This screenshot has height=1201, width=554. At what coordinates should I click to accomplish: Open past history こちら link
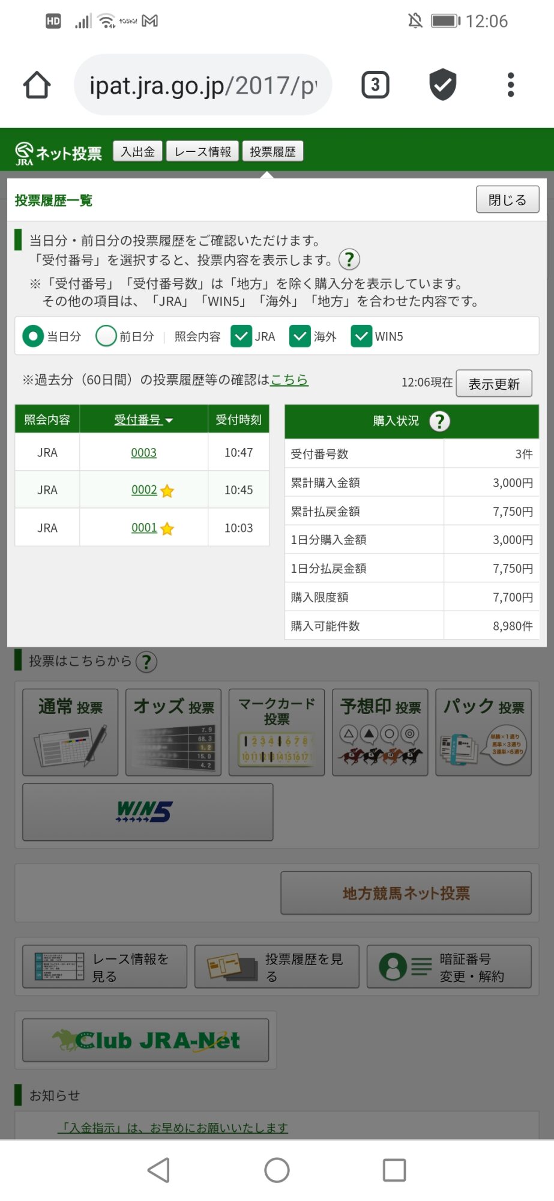click(289, 380)
